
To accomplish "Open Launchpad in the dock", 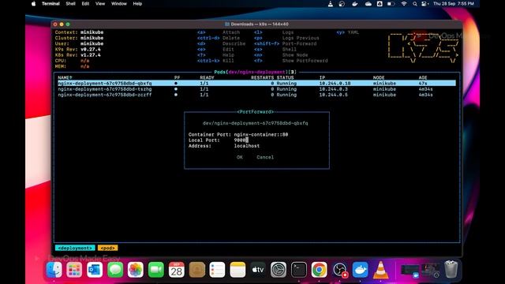I will click(x=74, y=270).
